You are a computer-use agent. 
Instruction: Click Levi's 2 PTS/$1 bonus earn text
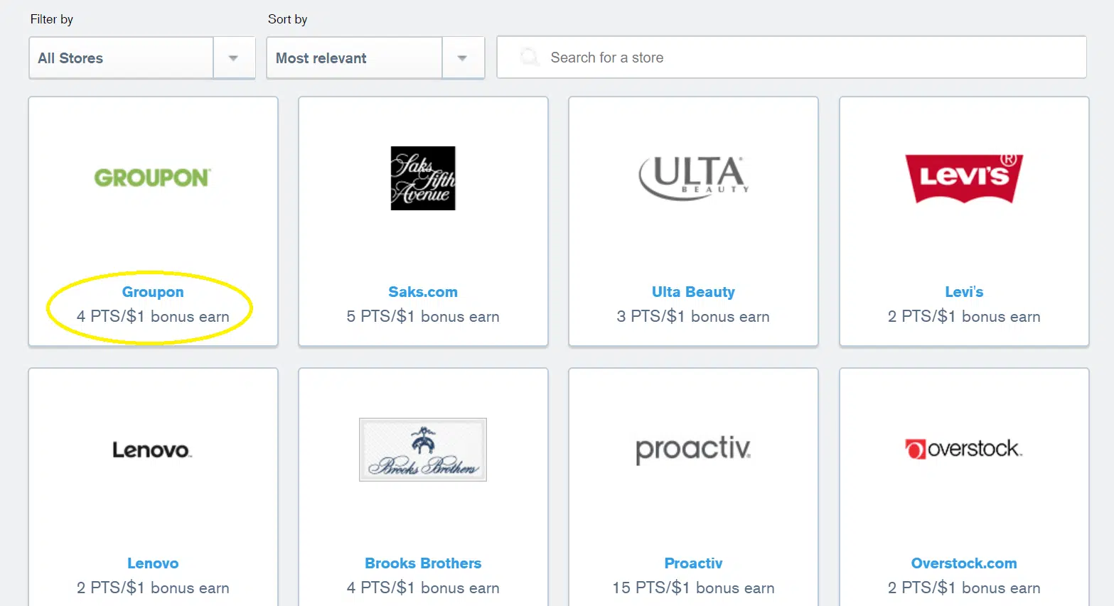[964, 317]
